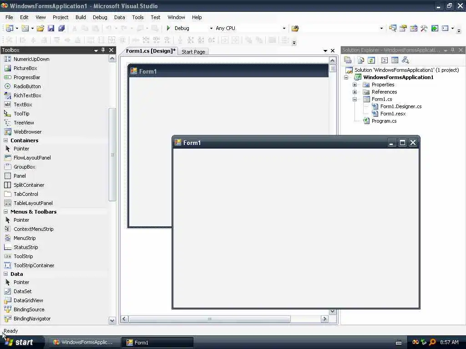Select Form1.Designer.cs in Solution Explorer
466x349 pixels.
coord(401,106)
